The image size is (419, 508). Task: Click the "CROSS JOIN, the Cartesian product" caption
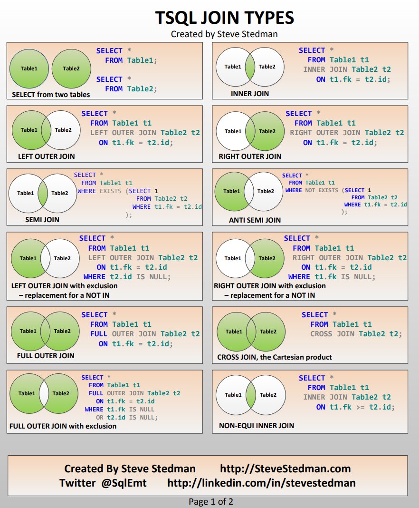tap(275, 357)
